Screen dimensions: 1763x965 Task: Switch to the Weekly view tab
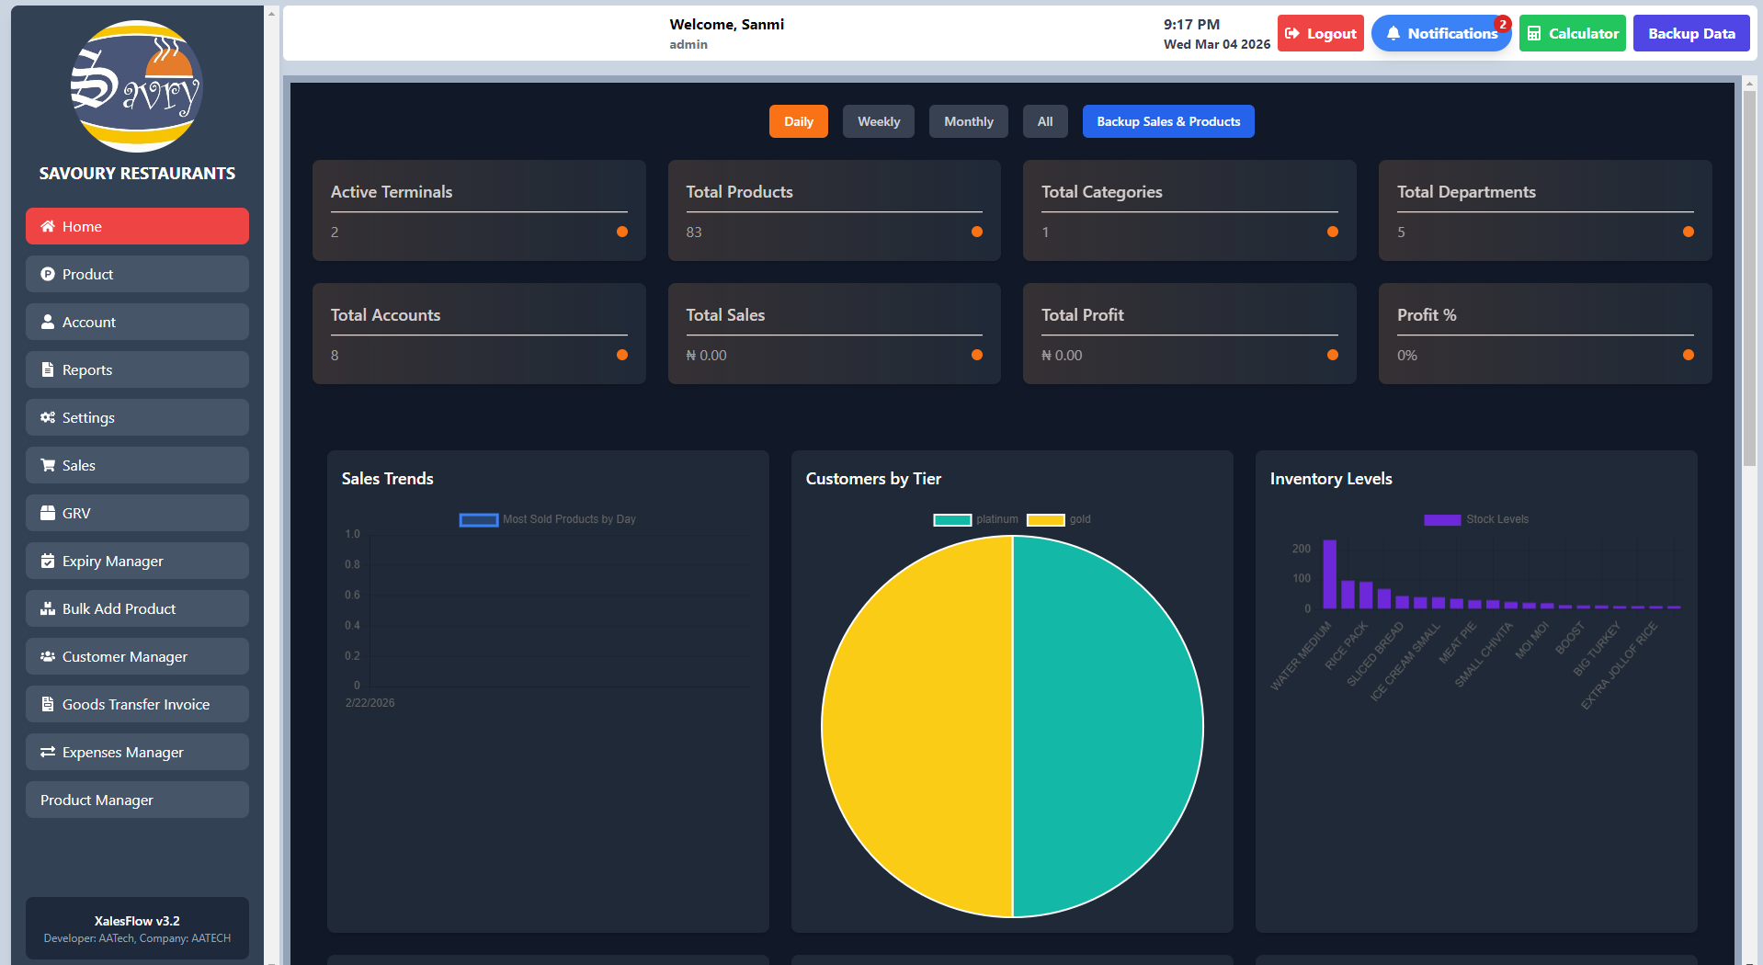pyautogui.click(x=878, y=120)
